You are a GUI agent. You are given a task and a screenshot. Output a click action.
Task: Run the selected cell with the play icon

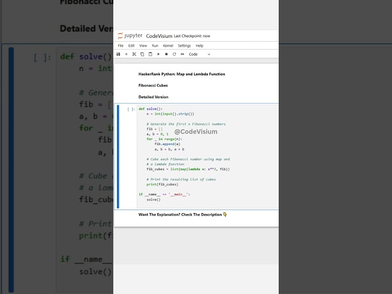click(158, 54)
